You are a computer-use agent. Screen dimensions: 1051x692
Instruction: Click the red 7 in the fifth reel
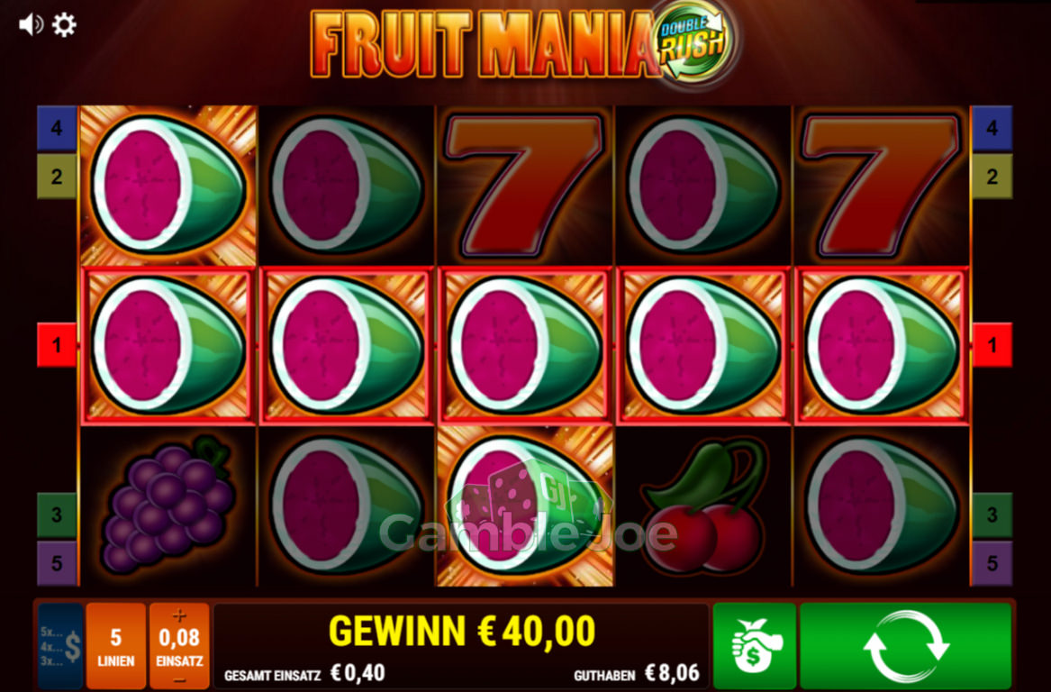881,185
